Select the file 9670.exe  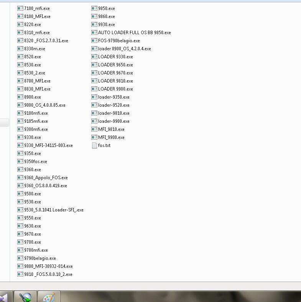pos(33,234)
